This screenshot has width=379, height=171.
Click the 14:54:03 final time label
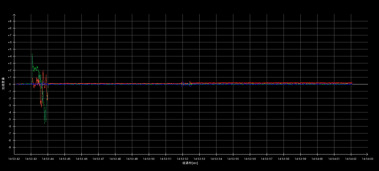[368, 159]
